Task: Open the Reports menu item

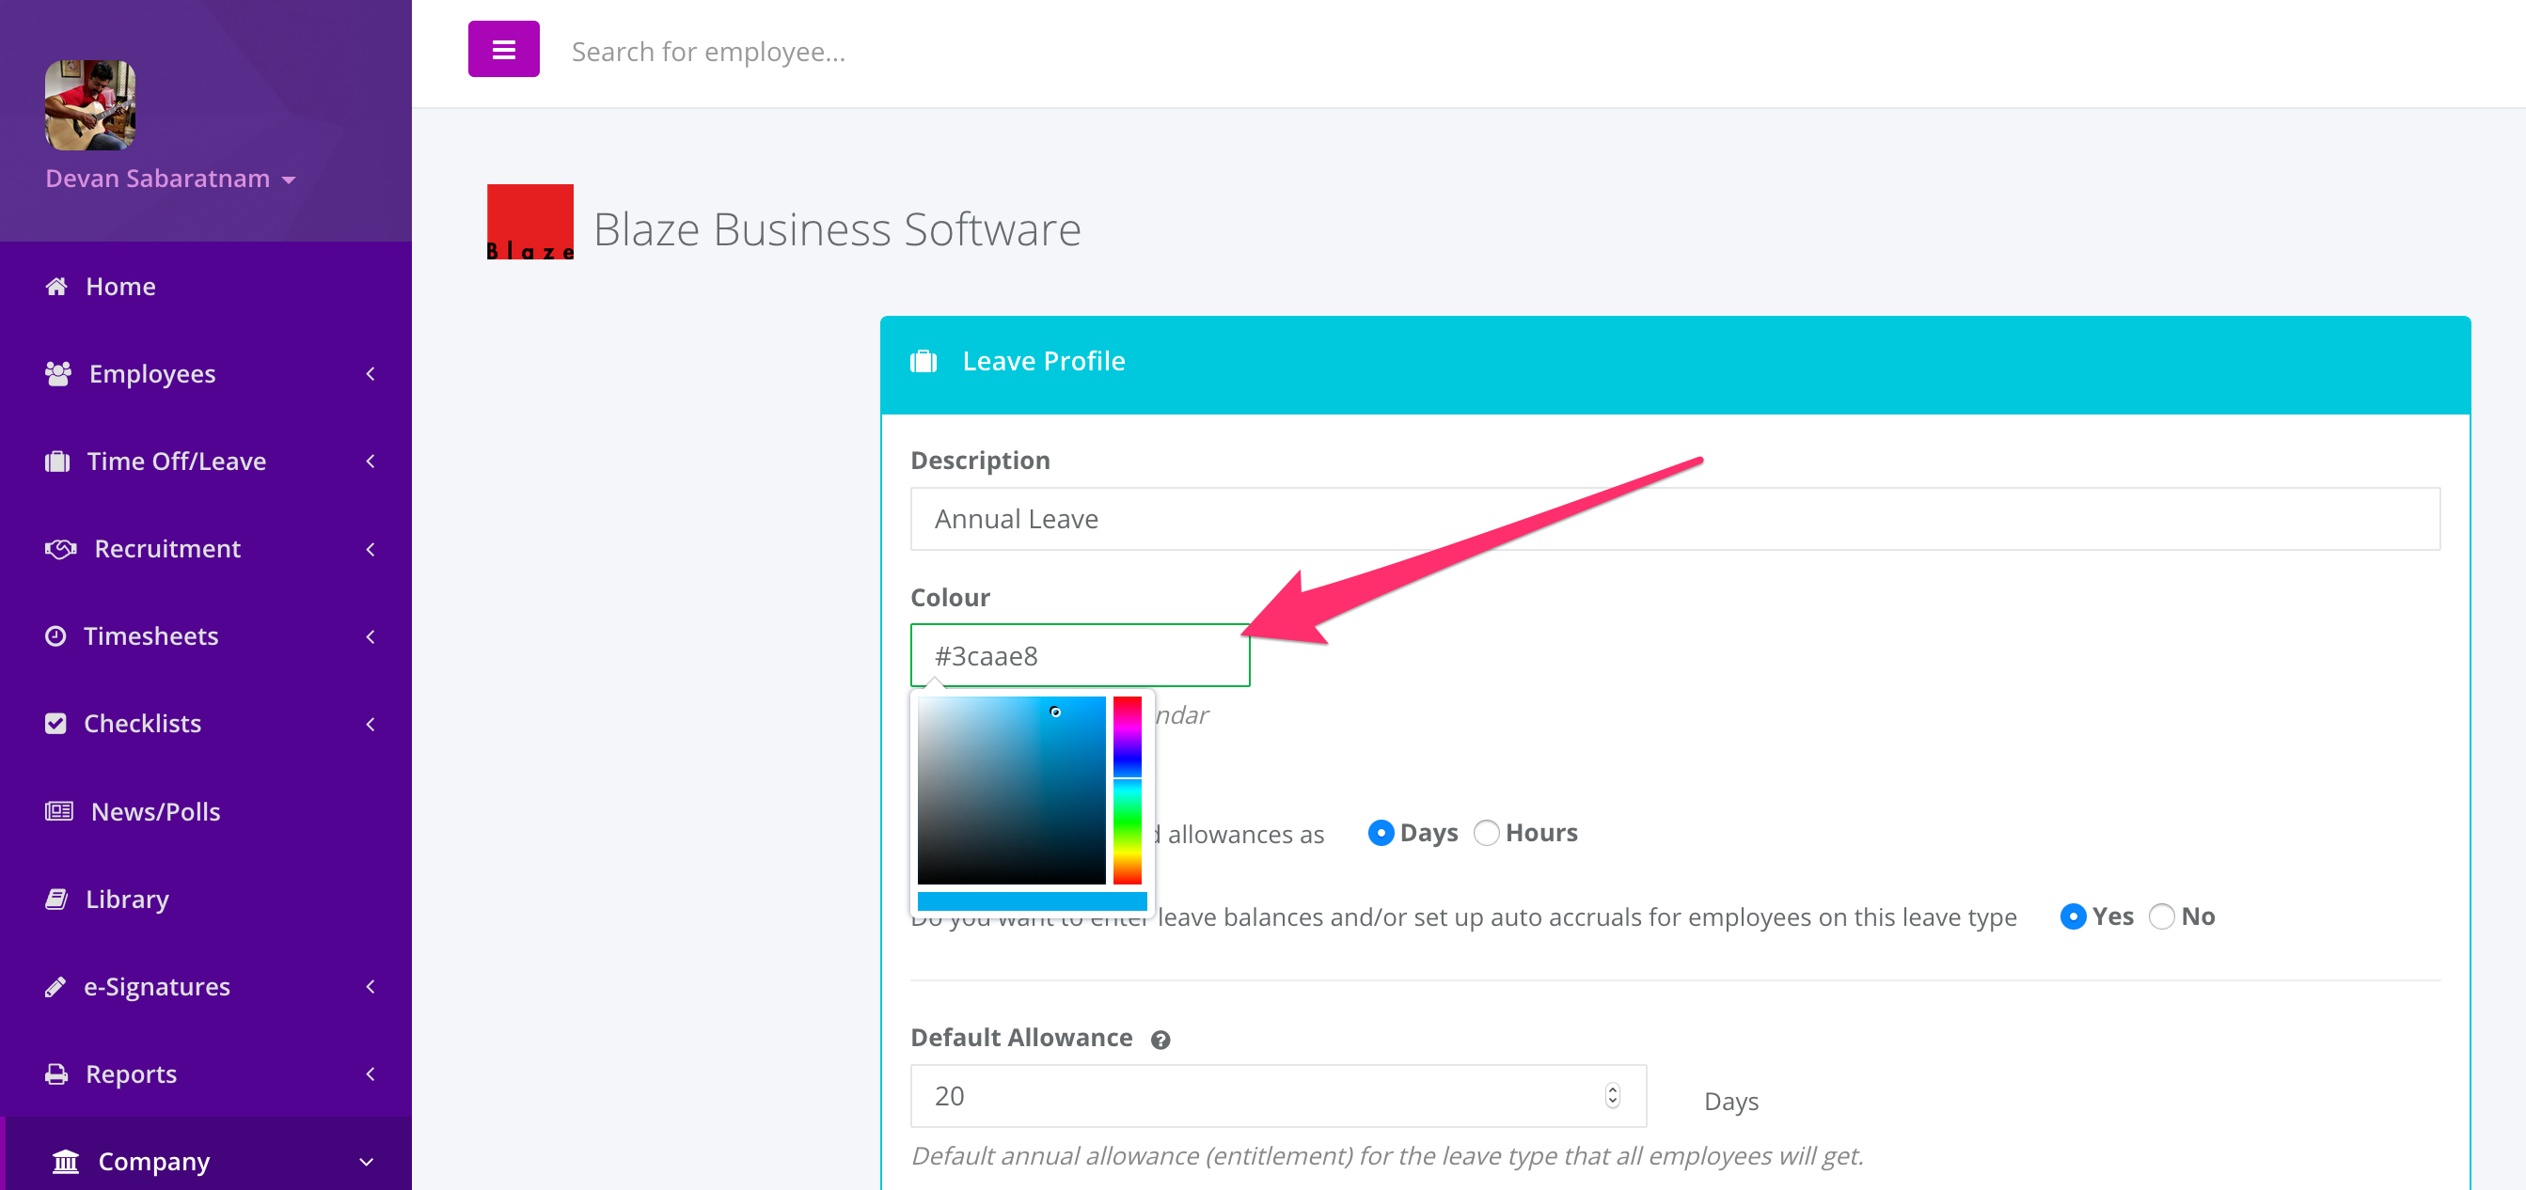Action: pos(206,1073)
